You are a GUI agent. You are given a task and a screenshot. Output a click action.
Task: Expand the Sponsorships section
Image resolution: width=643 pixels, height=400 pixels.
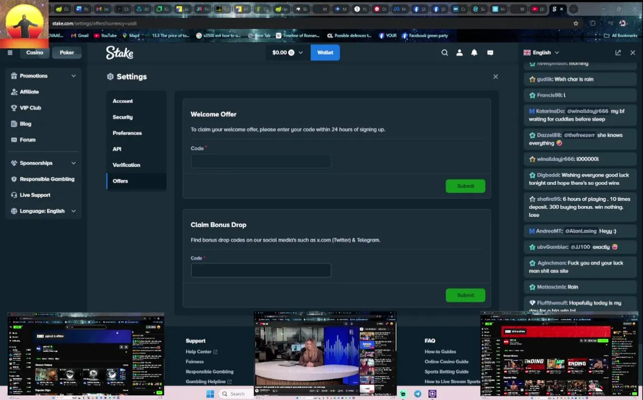click(x=73, y=163)
